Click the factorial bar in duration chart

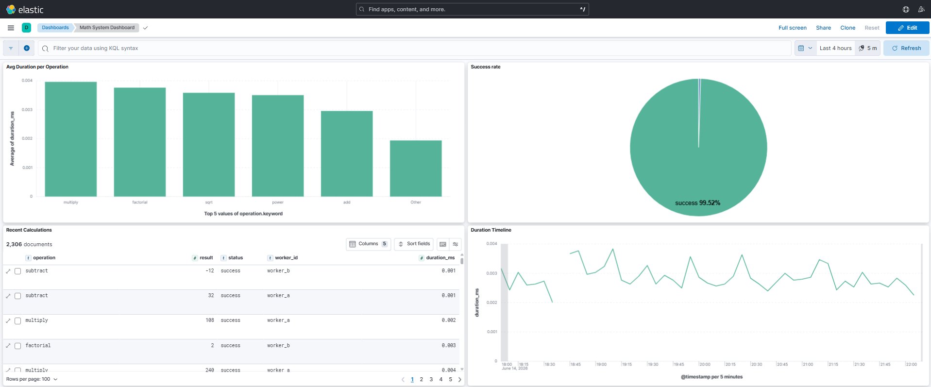point(140,142)
